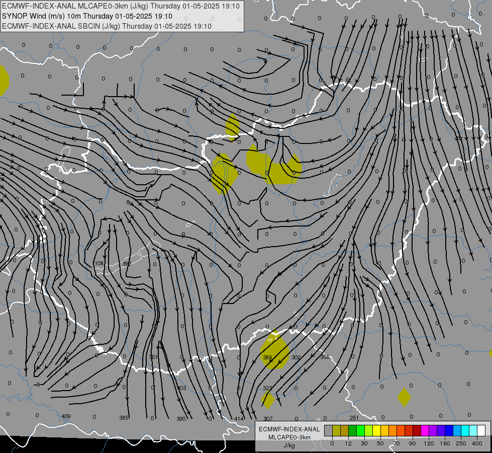Screen dimensions: 492x453
Task: Click the legend scale value 12
Action: 348,443
